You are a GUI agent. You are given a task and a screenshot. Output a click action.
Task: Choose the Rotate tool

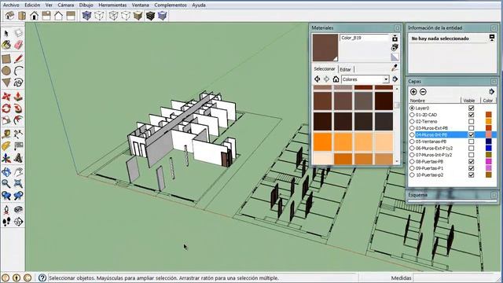tap(6, 108)
